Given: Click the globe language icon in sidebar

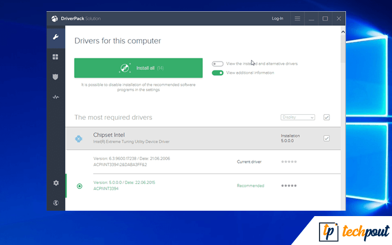Looking at the screenshot, I should click(x=56, y=203).
